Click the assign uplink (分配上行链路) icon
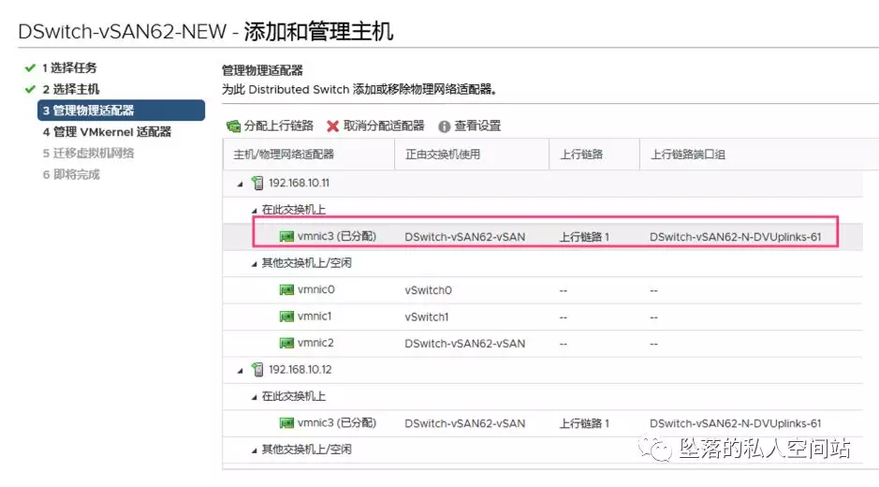The image size is (879, 487). coord(233,126)
